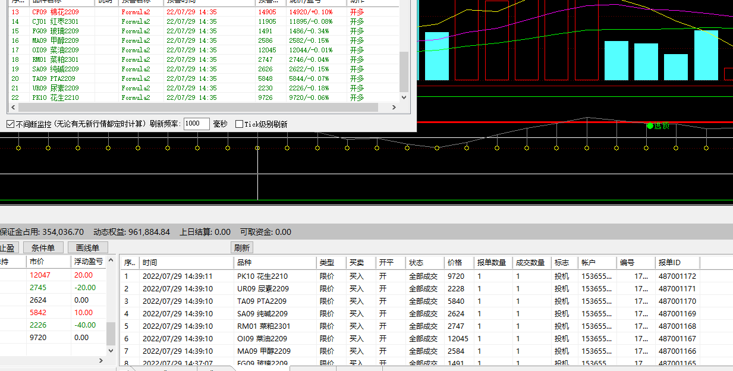Click the right arrow of the alert list horizontal scrollbar
This screenshot has width=733, height=371.
pyautogui.click(x=394, y=108)
